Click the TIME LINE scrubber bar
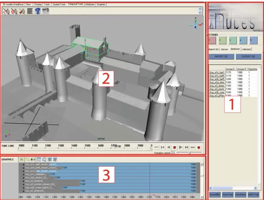The image size is (264, 200). (85, 149)
